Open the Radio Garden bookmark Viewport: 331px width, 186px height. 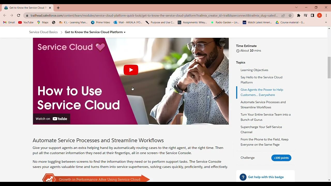coord(225,22)
